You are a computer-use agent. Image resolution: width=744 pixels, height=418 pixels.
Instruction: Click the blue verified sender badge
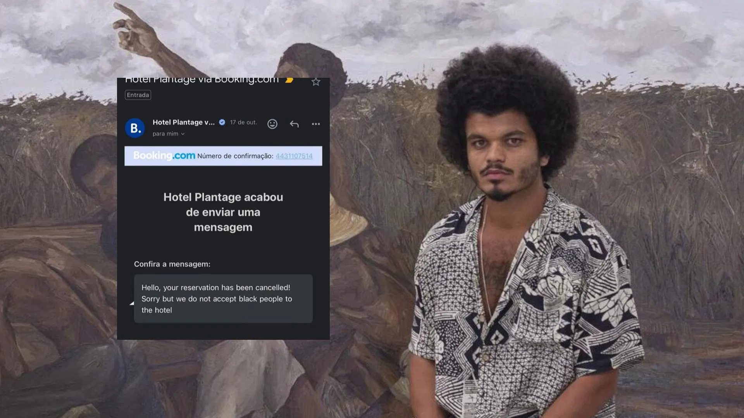click(x=222, y=122)
